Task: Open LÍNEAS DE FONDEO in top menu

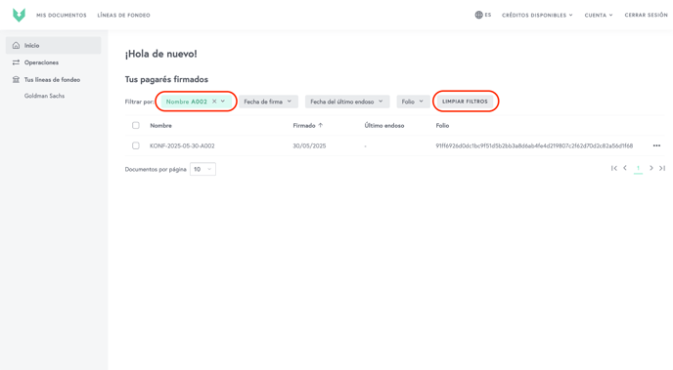Action: (123, 15)
